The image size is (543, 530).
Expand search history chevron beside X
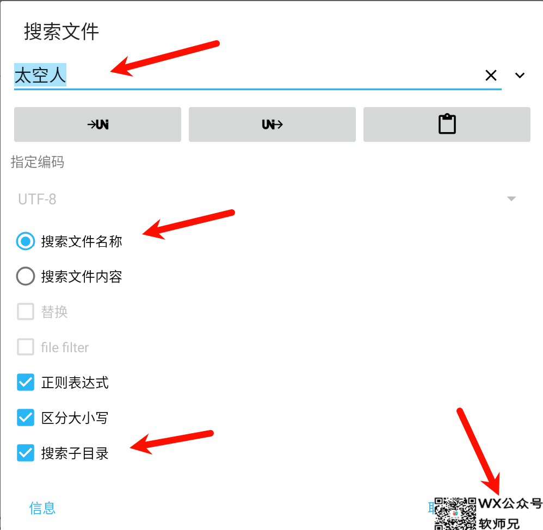(520, 75)
